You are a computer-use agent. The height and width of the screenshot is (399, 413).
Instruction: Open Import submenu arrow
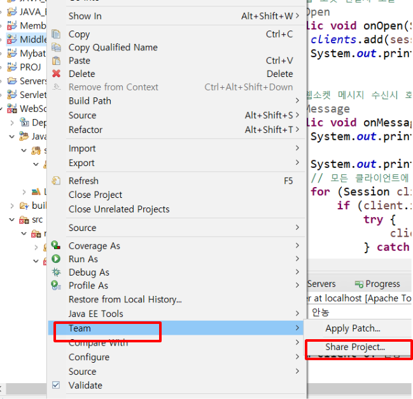pyautogui.click(x=297, y=148)
